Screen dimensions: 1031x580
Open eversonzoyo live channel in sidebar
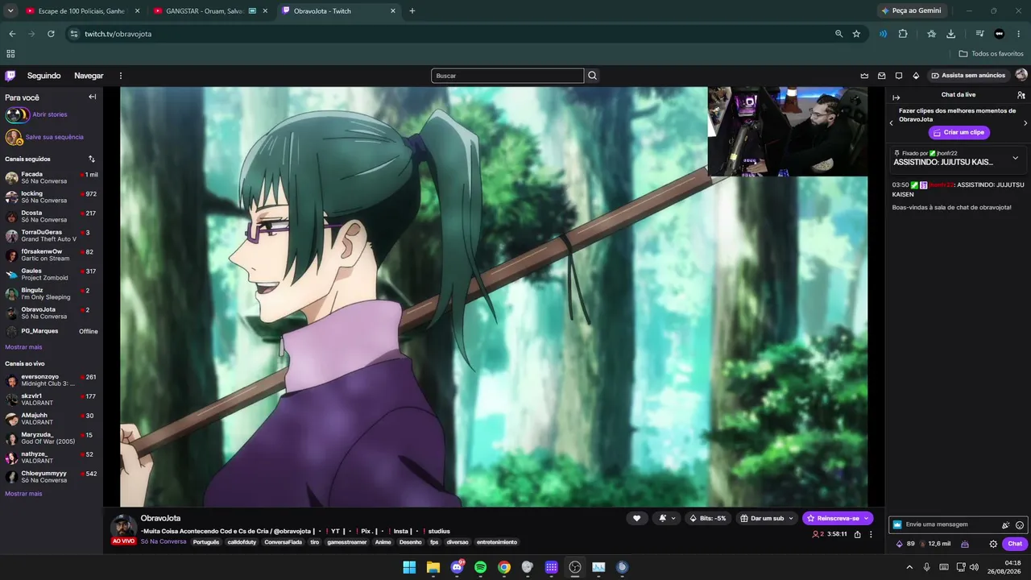click(x=52, y=380)
